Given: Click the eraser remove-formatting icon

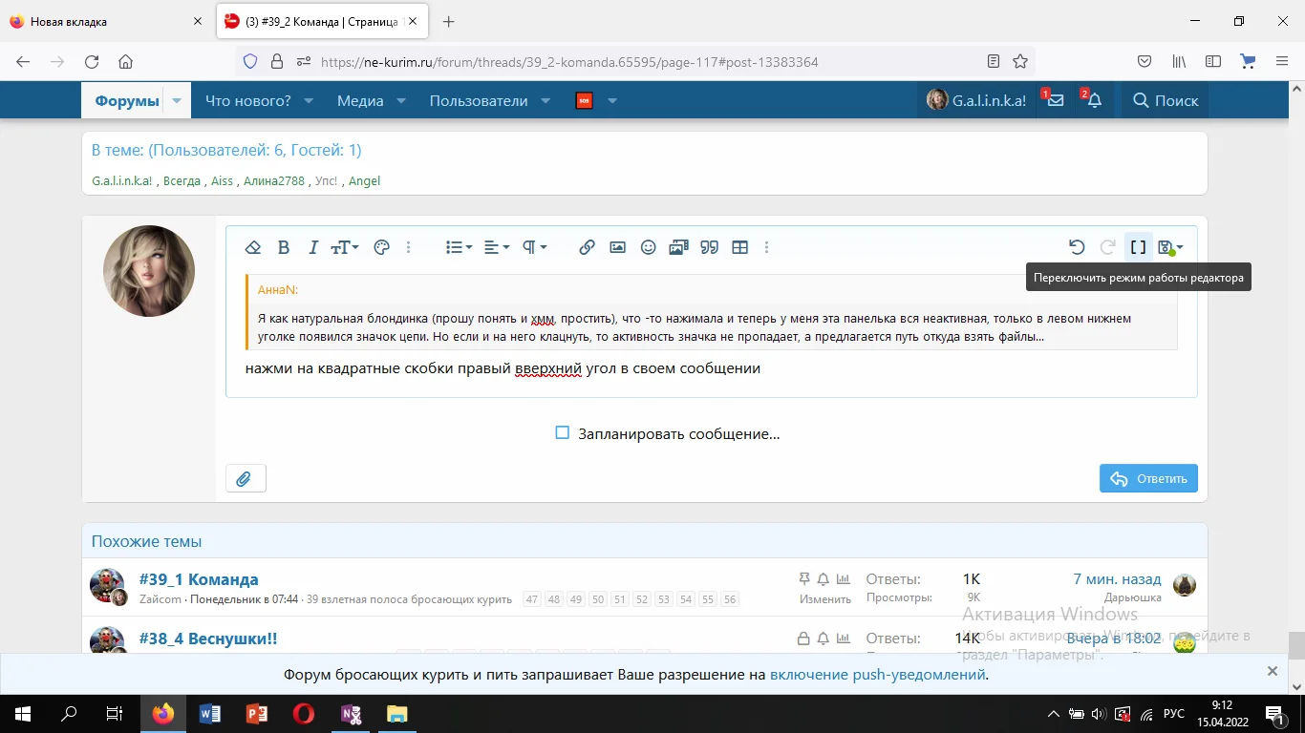Looking at the screenshot, I should coord(253,247).
